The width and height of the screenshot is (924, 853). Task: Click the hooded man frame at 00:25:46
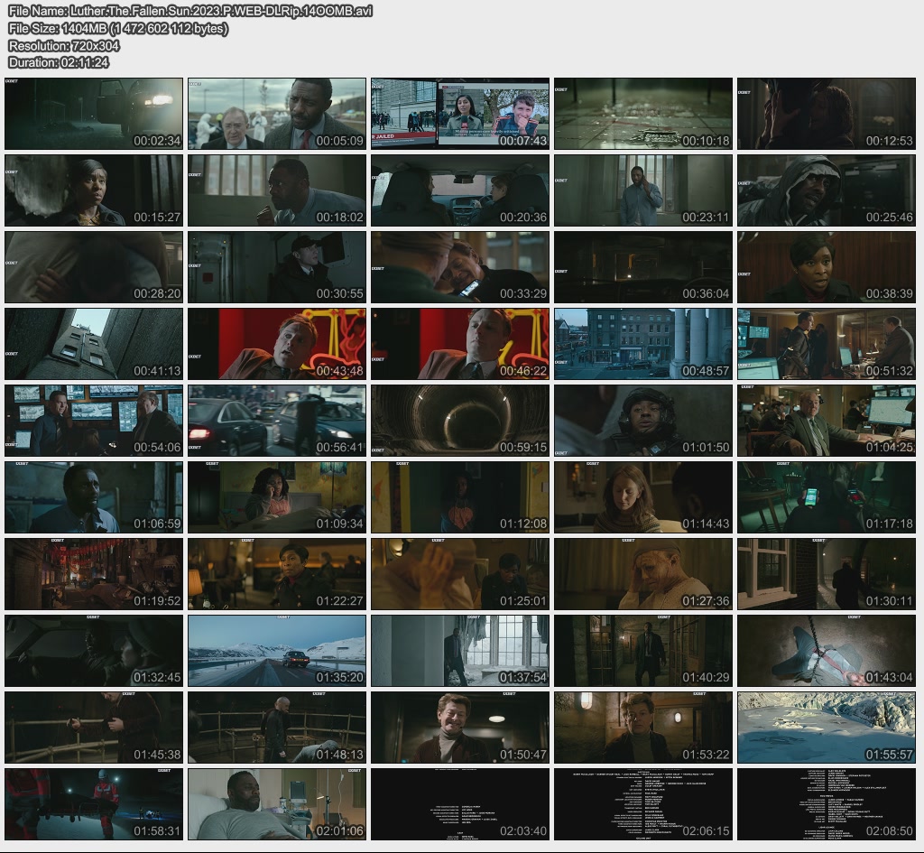coord(827,190)
